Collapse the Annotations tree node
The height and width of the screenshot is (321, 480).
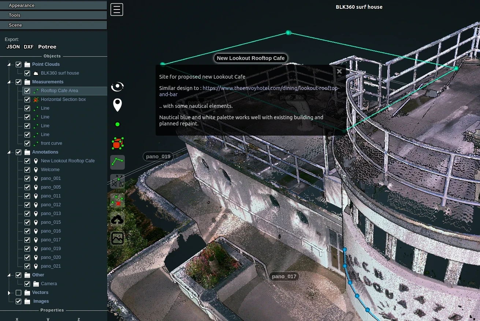point(9,152)
